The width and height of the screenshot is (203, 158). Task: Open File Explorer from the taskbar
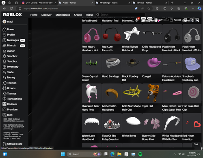(119, 154)
